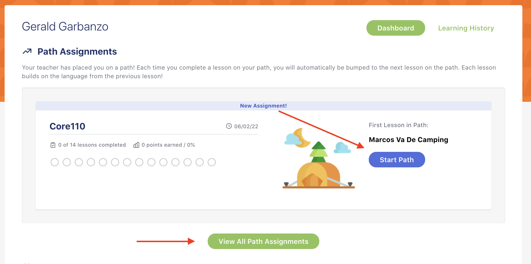
Task: Switch to the Learning History tab
Action: [x=466, y=28]
